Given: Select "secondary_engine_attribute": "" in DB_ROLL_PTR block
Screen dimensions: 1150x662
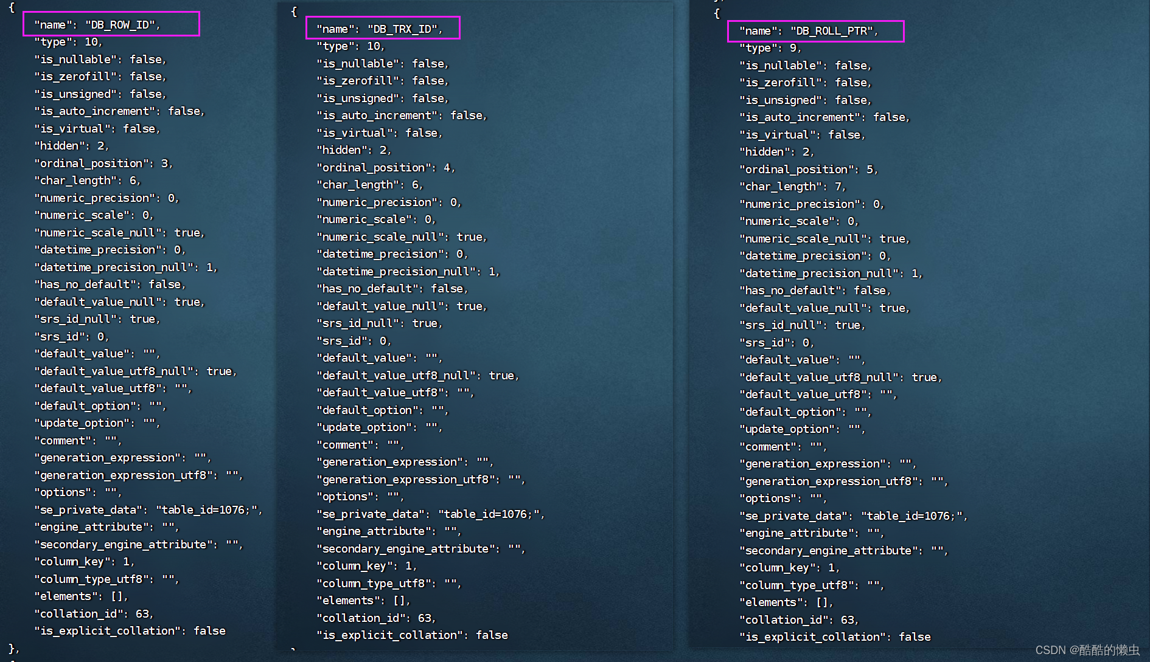Looking at the screenshot, I should pyautogui.click(x=844, y=551).
